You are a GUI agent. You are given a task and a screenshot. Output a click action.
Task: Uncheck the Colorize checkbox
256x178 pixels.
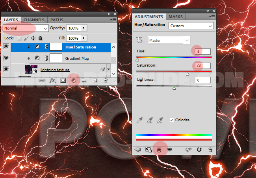(x=172, y=120)
